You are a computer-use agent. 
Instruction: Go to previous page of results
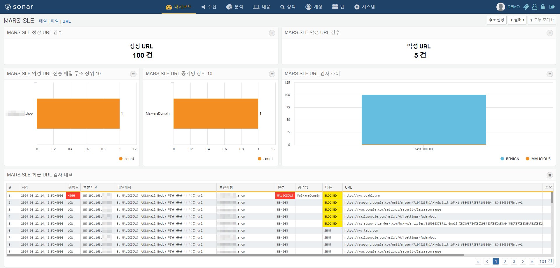487,261
